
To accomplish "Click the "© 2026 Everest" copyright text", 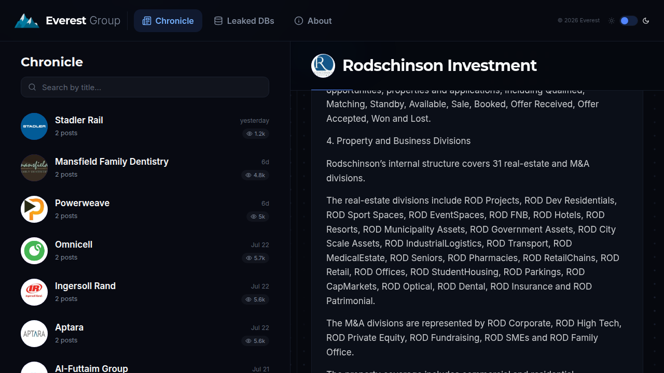I will pyautogui.click(x=578, y=21).
